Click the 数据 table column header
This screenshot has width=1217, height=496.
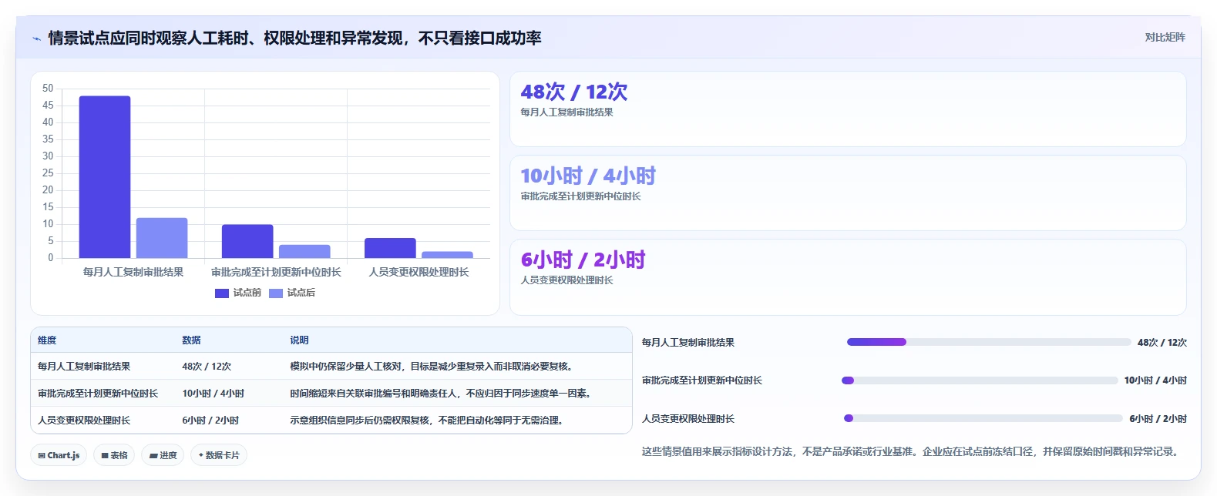tap(191, 340)
